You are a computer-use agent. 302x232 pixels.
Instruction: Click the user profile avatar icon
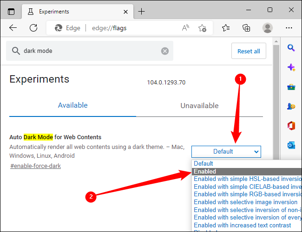267,28
